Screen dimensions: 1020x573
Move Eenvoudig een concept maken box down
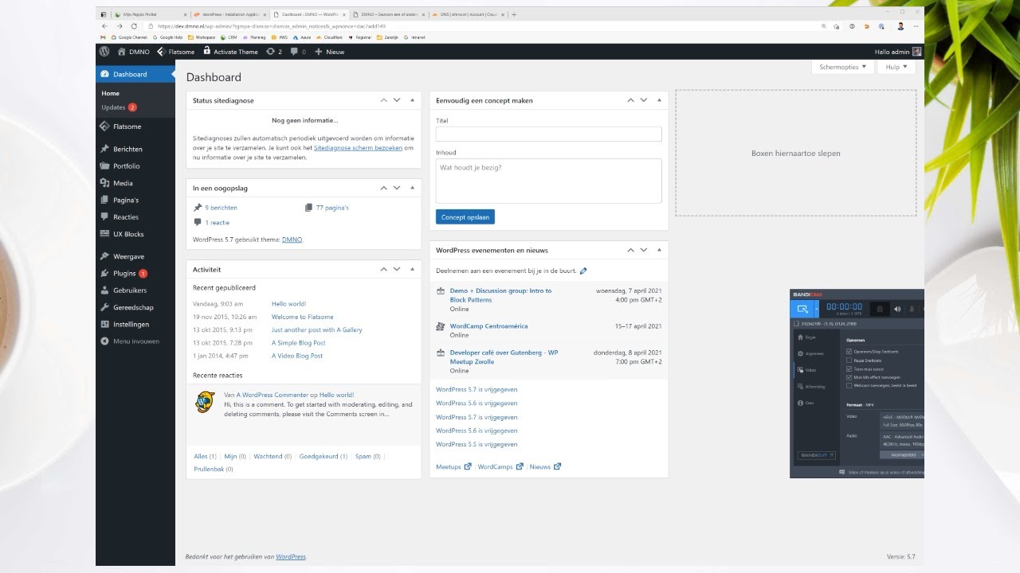point(644,100)
